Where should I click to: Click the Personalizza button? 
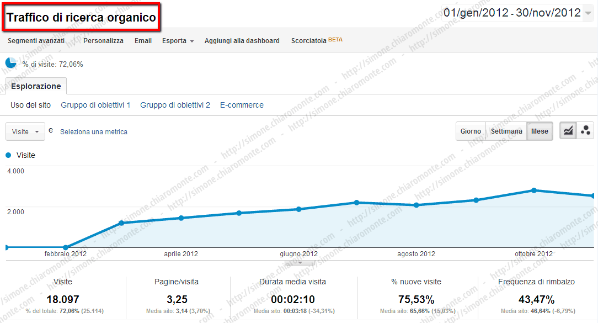[103, 41]
